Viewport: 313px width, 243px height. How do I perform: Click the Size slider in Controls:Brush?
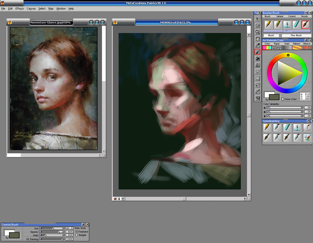(52, 228)
